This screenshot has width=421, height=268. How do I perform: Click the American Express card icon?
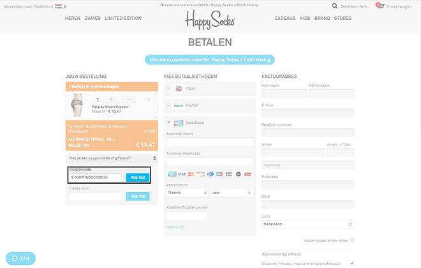click(172, 174)
